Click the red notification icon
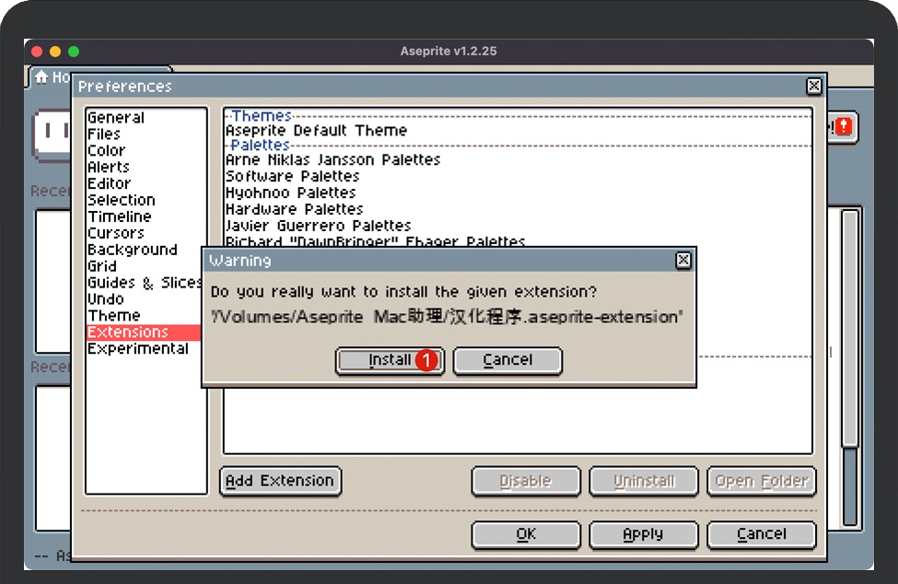Screen dimensions: 898x584 tap(844, 127)
